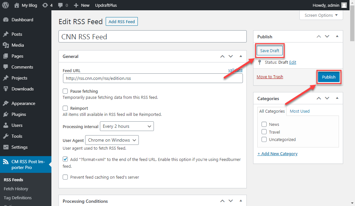Open CM RSS Post Importer Pro menu

(x=26, y=164)
